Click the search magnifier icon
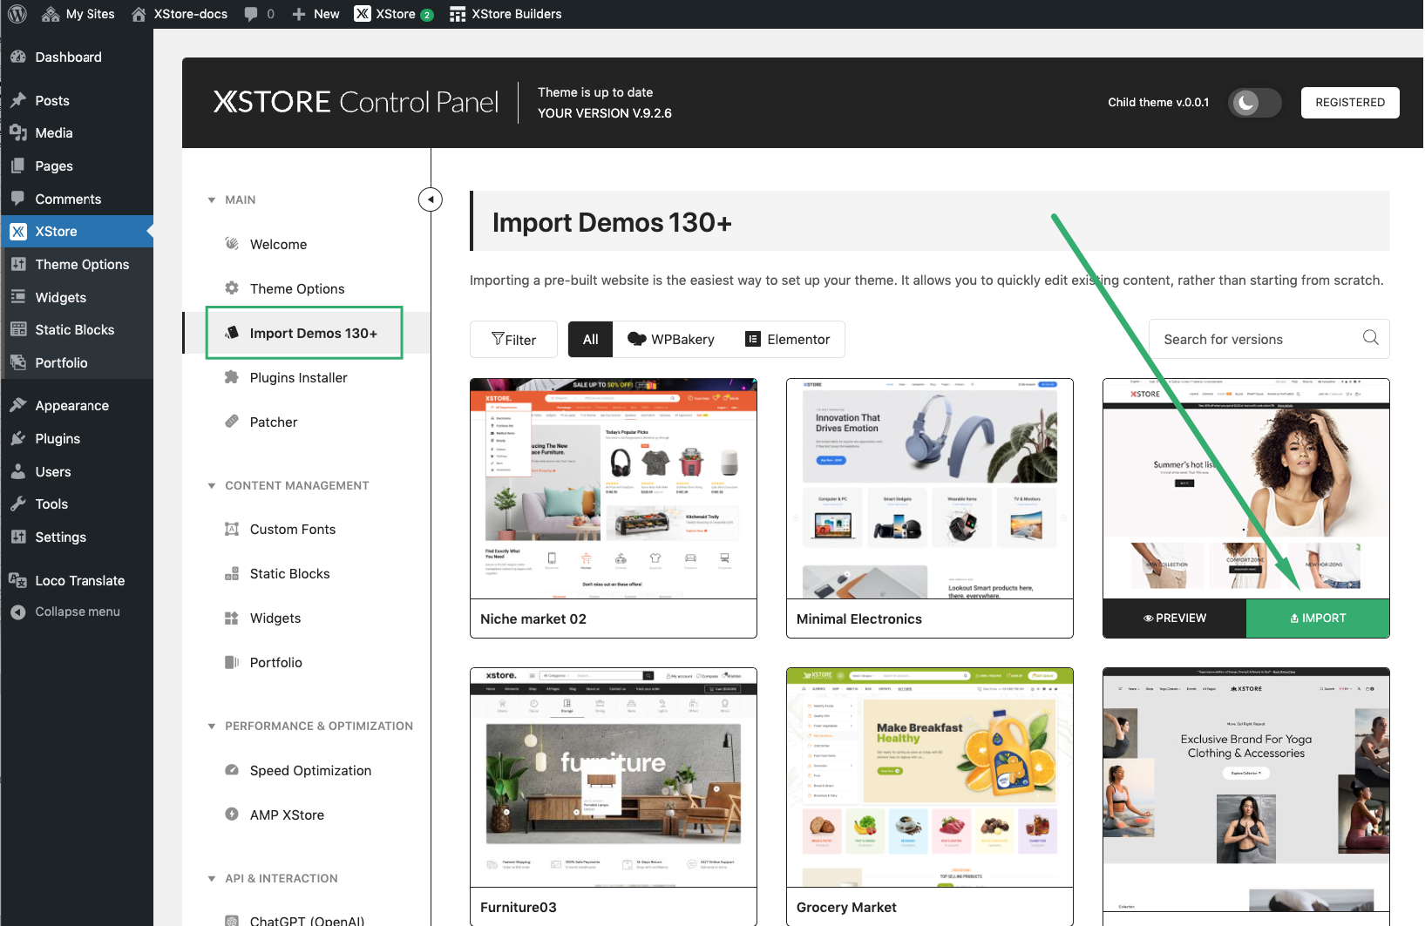This screenshot has width=1425, height=926. pyautogui.click(x=1371, y=338)
